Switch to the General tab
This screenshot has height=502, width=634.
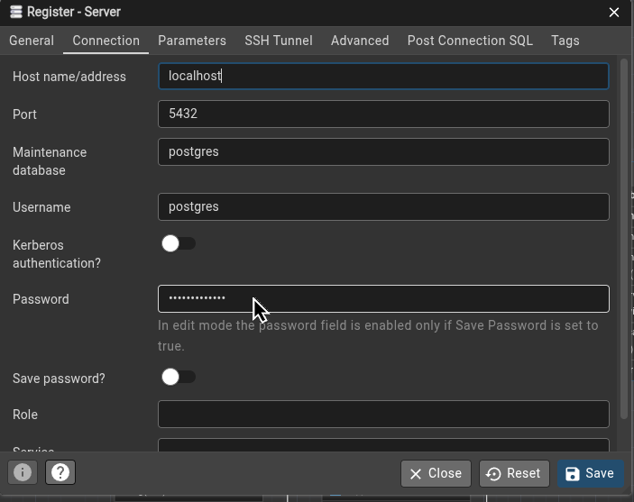[x=32, y=41]
